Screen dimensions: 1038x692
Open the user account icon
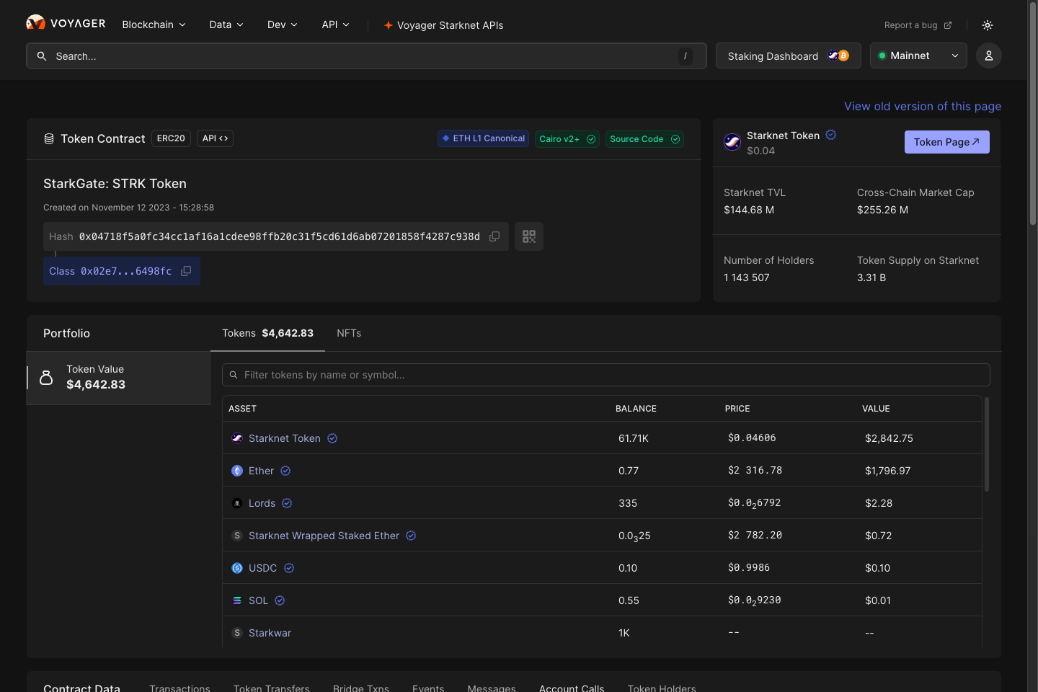(x=989, y=56)
